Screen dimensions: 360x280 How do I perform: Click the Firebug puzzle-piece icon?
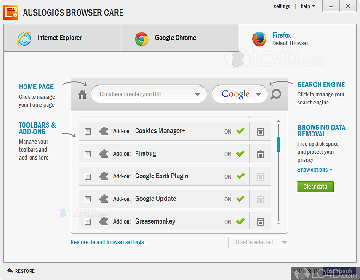[104, 153]
